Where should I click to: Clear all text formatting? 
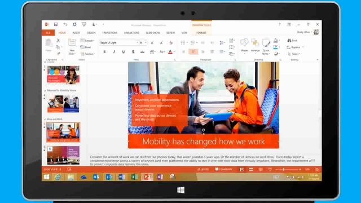[x=171, y=43]
